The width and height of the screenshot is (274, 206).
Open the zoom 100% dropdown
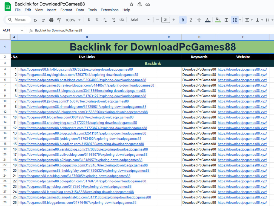click(x=73, y=20)
